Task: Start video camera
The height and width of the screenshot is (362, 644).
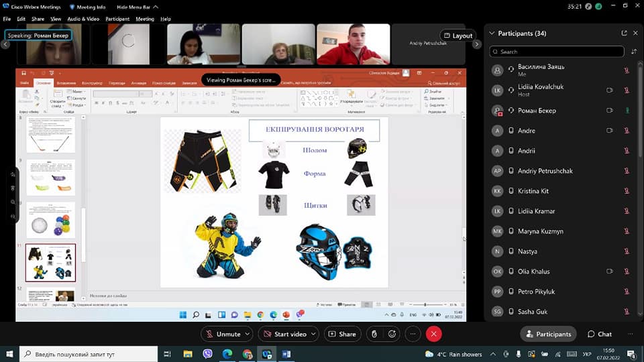Action: point(285,334)
